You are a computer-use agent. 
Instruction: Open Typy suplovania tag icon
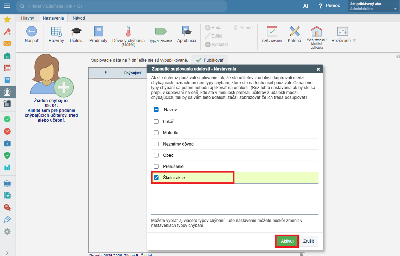coord(161,32)
